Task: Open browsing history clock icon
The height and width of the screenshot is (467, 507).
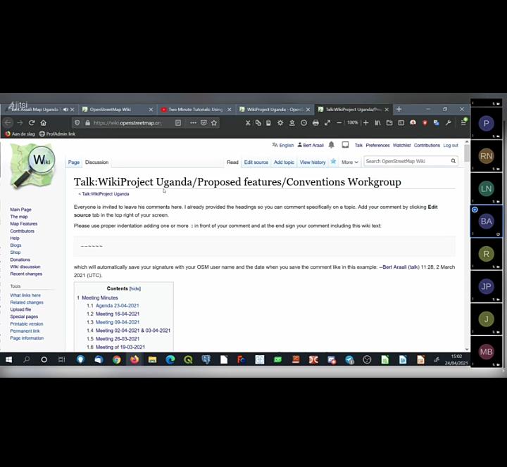Action: pyautogui.click(x=303, y=122)
